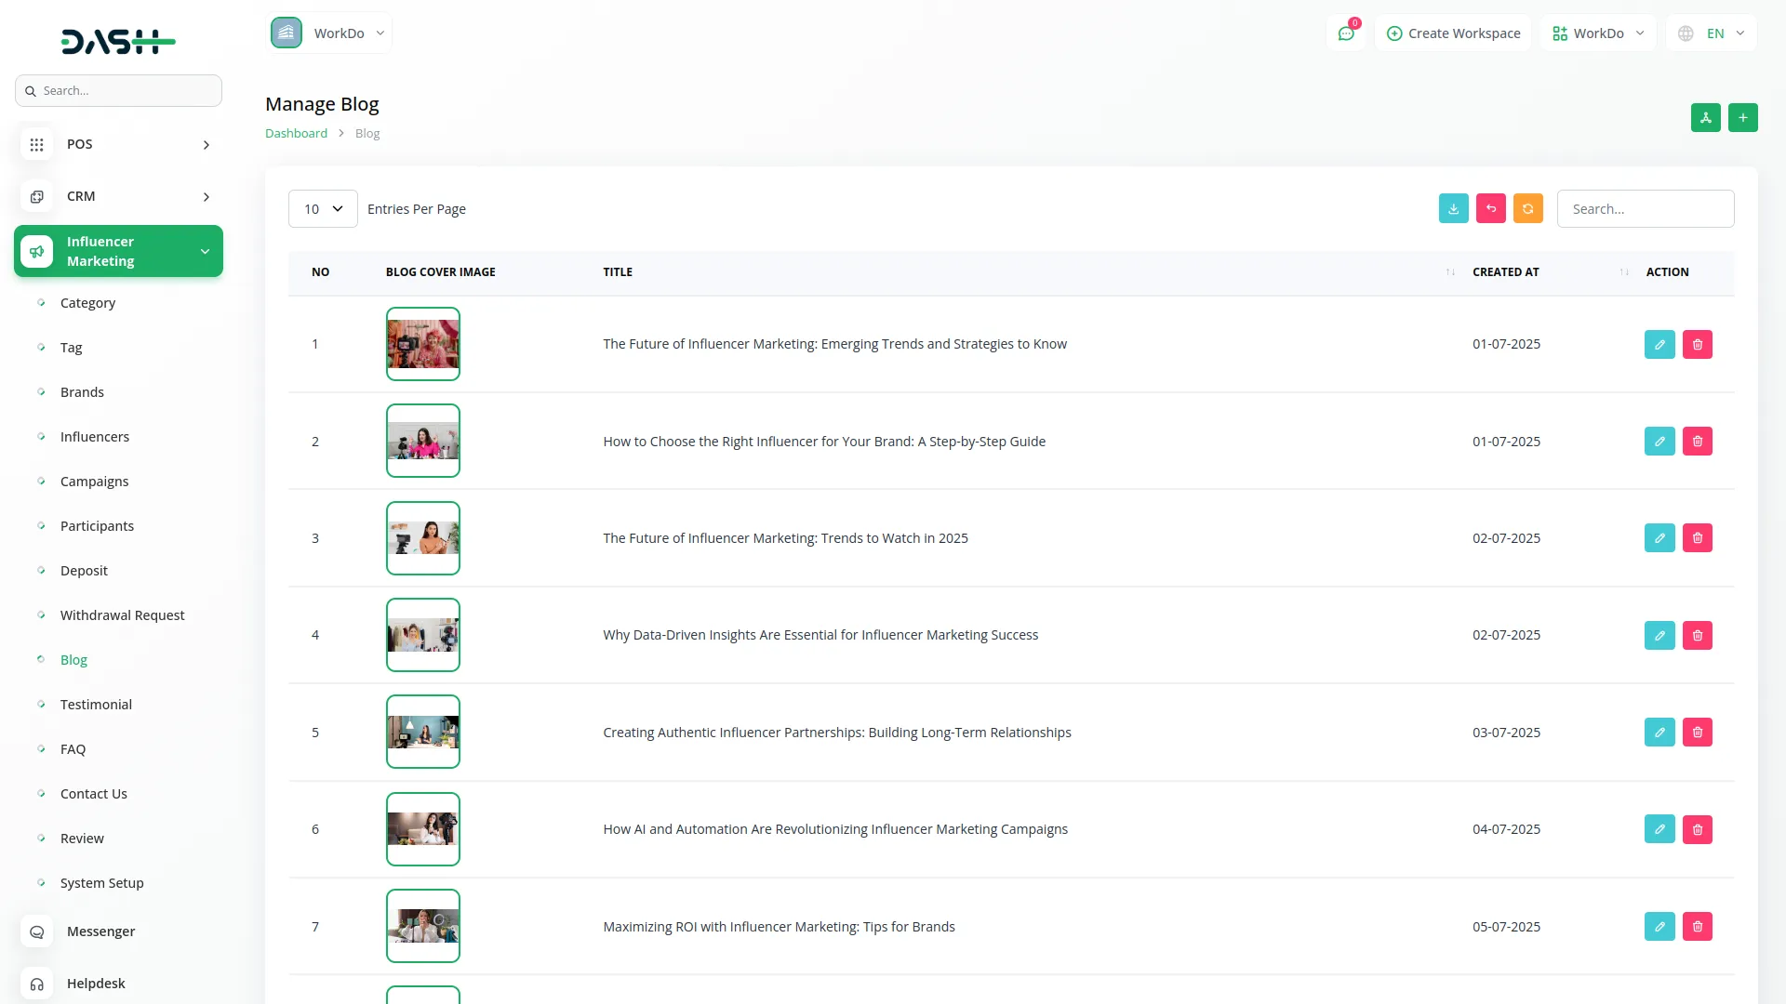Click the pink reset undo icon
This screenshot has height=1004, width=1786.
(x=1490, y=209)
